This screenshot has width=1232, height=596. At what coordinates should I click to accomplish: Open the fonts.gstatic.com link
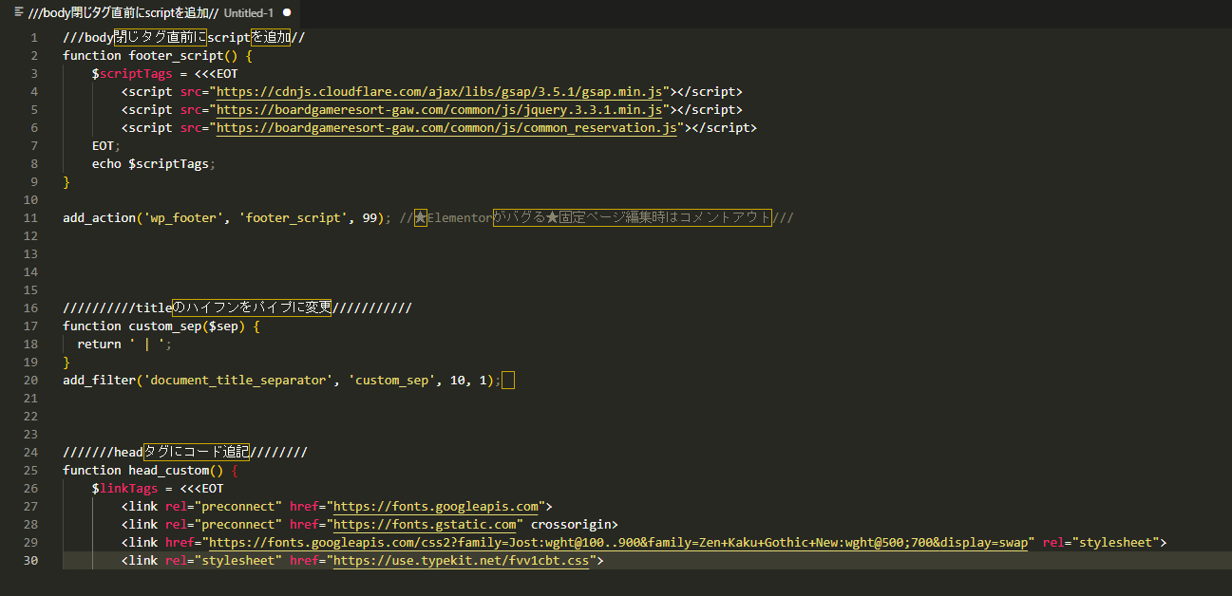point(427,524)
